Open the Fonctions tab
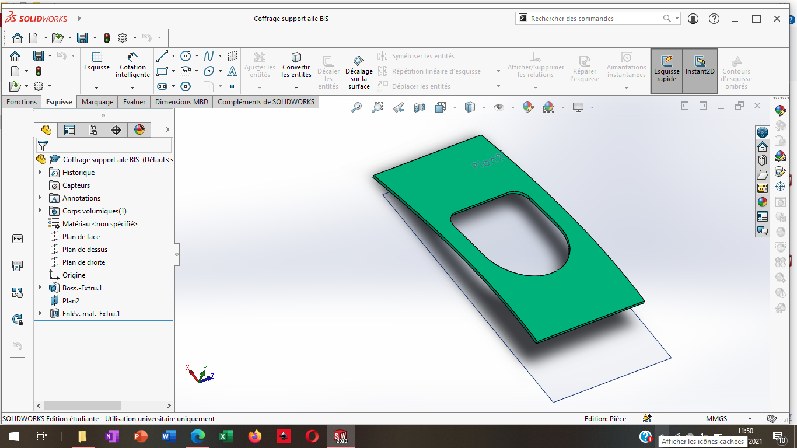The width and height of the screenshot is (797, 448). (22, 102)
